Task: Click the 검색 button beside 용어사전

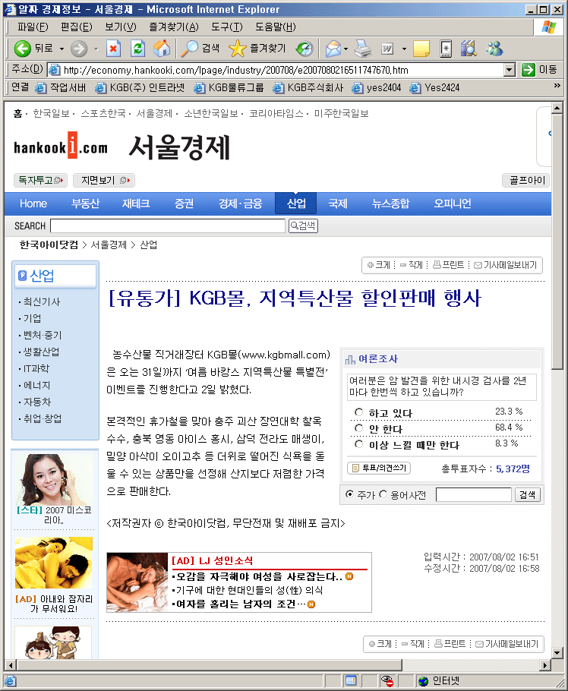Action: [527, 494]
